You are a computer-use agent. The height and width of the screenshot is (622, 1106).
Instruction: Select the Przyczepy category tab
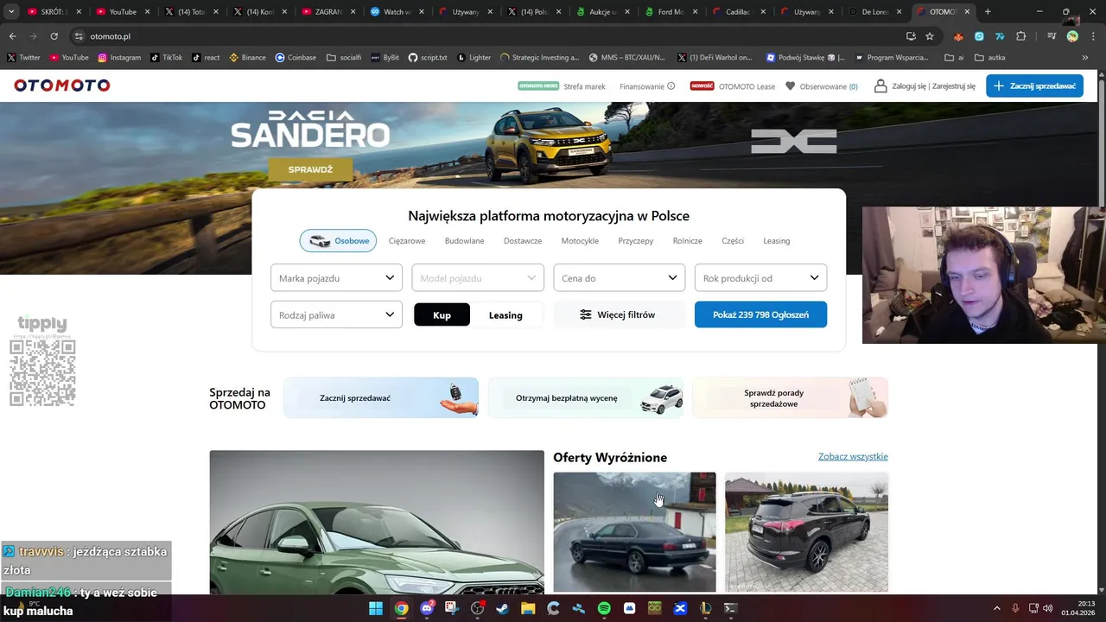coord(636,241)
